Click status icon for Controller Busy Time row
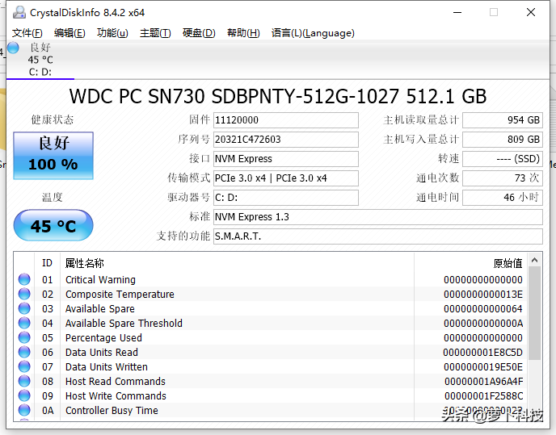This screenshot has width=556, height=435. tap(24, 410)
